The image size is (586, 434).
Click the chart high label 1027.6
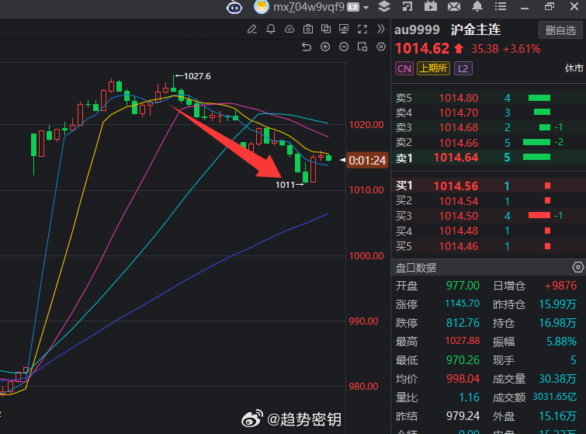click(197, 76)
